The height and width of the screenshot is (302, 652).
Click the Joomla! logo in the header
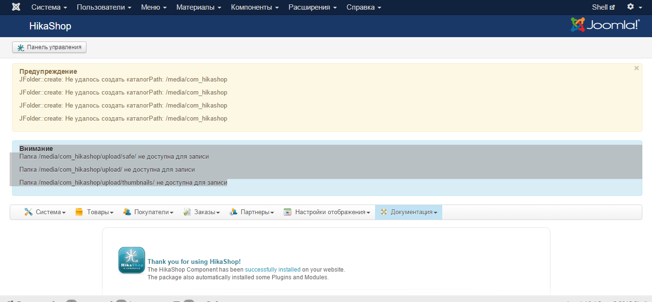pos(605,25)
